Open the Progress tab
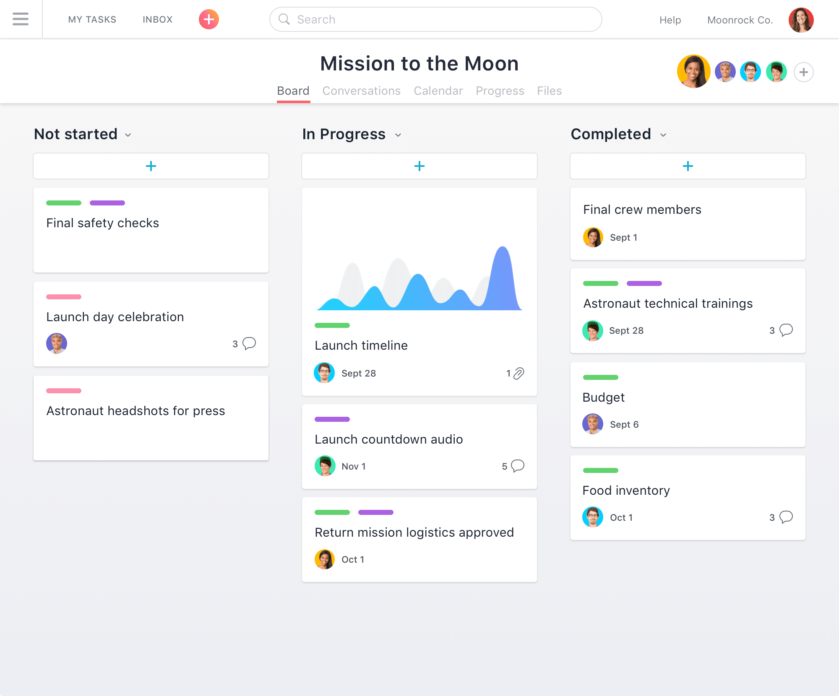839x696 pixels. pyautogui.click(x=500, y=91)
